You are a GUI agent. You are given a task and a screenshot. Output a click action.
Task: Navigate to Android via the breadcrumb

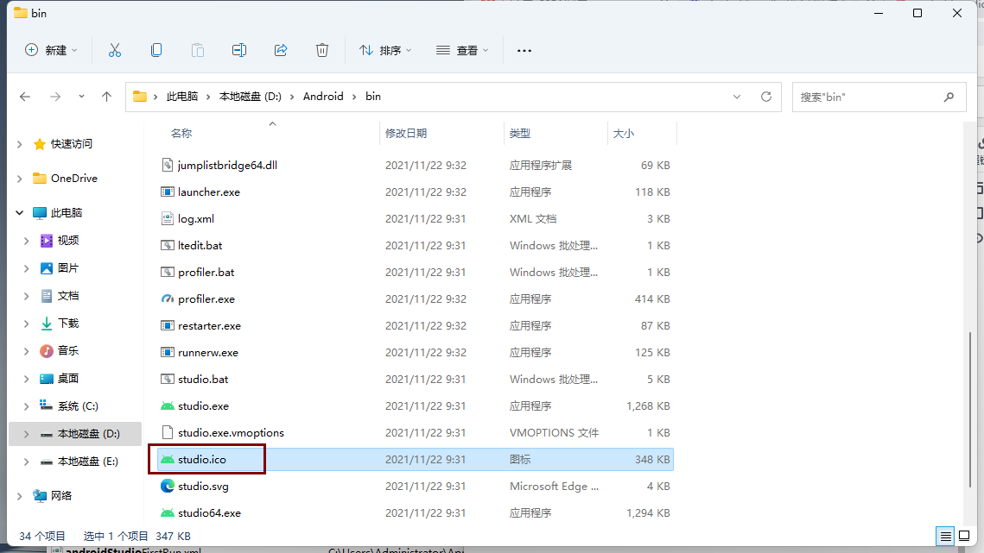click(x=323, y=97)
